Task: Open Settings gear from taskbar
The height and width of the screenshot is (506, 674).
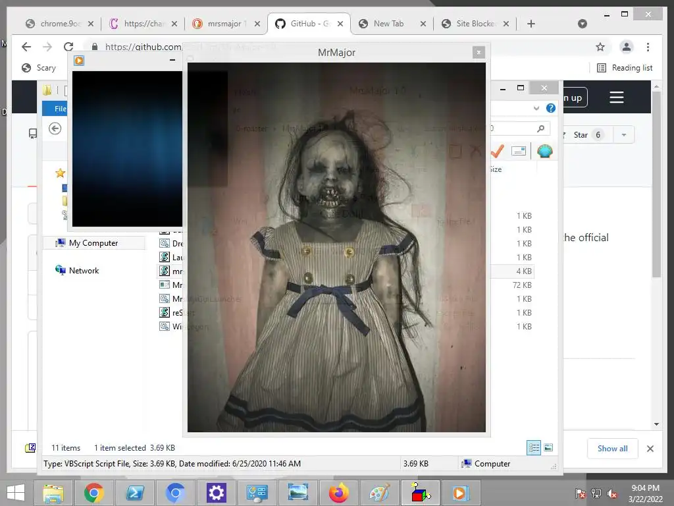Action: pyautogui.click(x=216, y=493)
